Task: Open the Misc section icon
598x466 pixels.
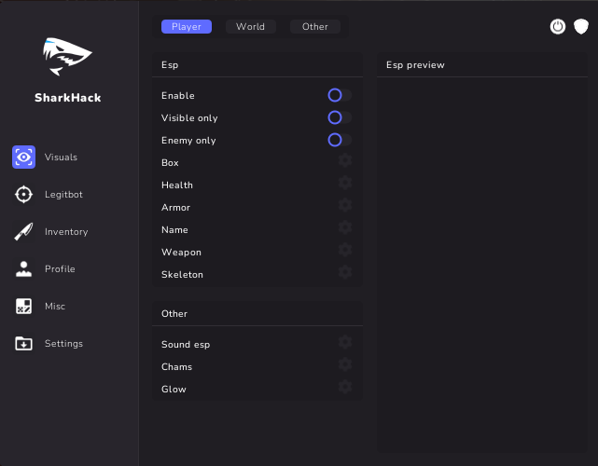Action: pyautogui.click(x=24, y=307)
